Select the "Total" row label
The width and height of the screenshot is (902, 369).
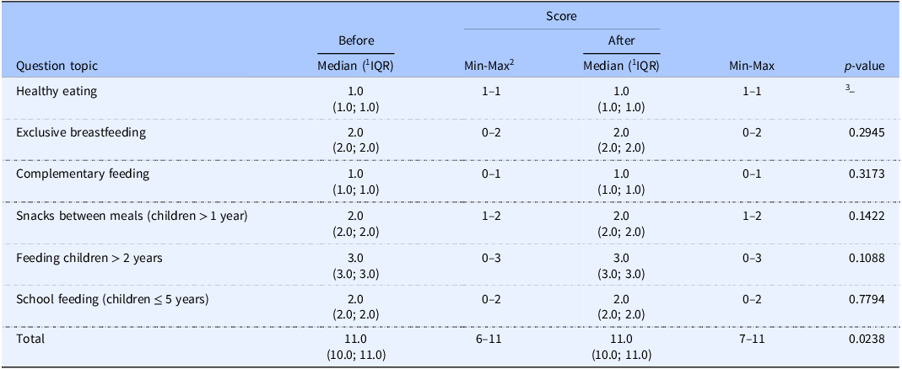(30, 339)
